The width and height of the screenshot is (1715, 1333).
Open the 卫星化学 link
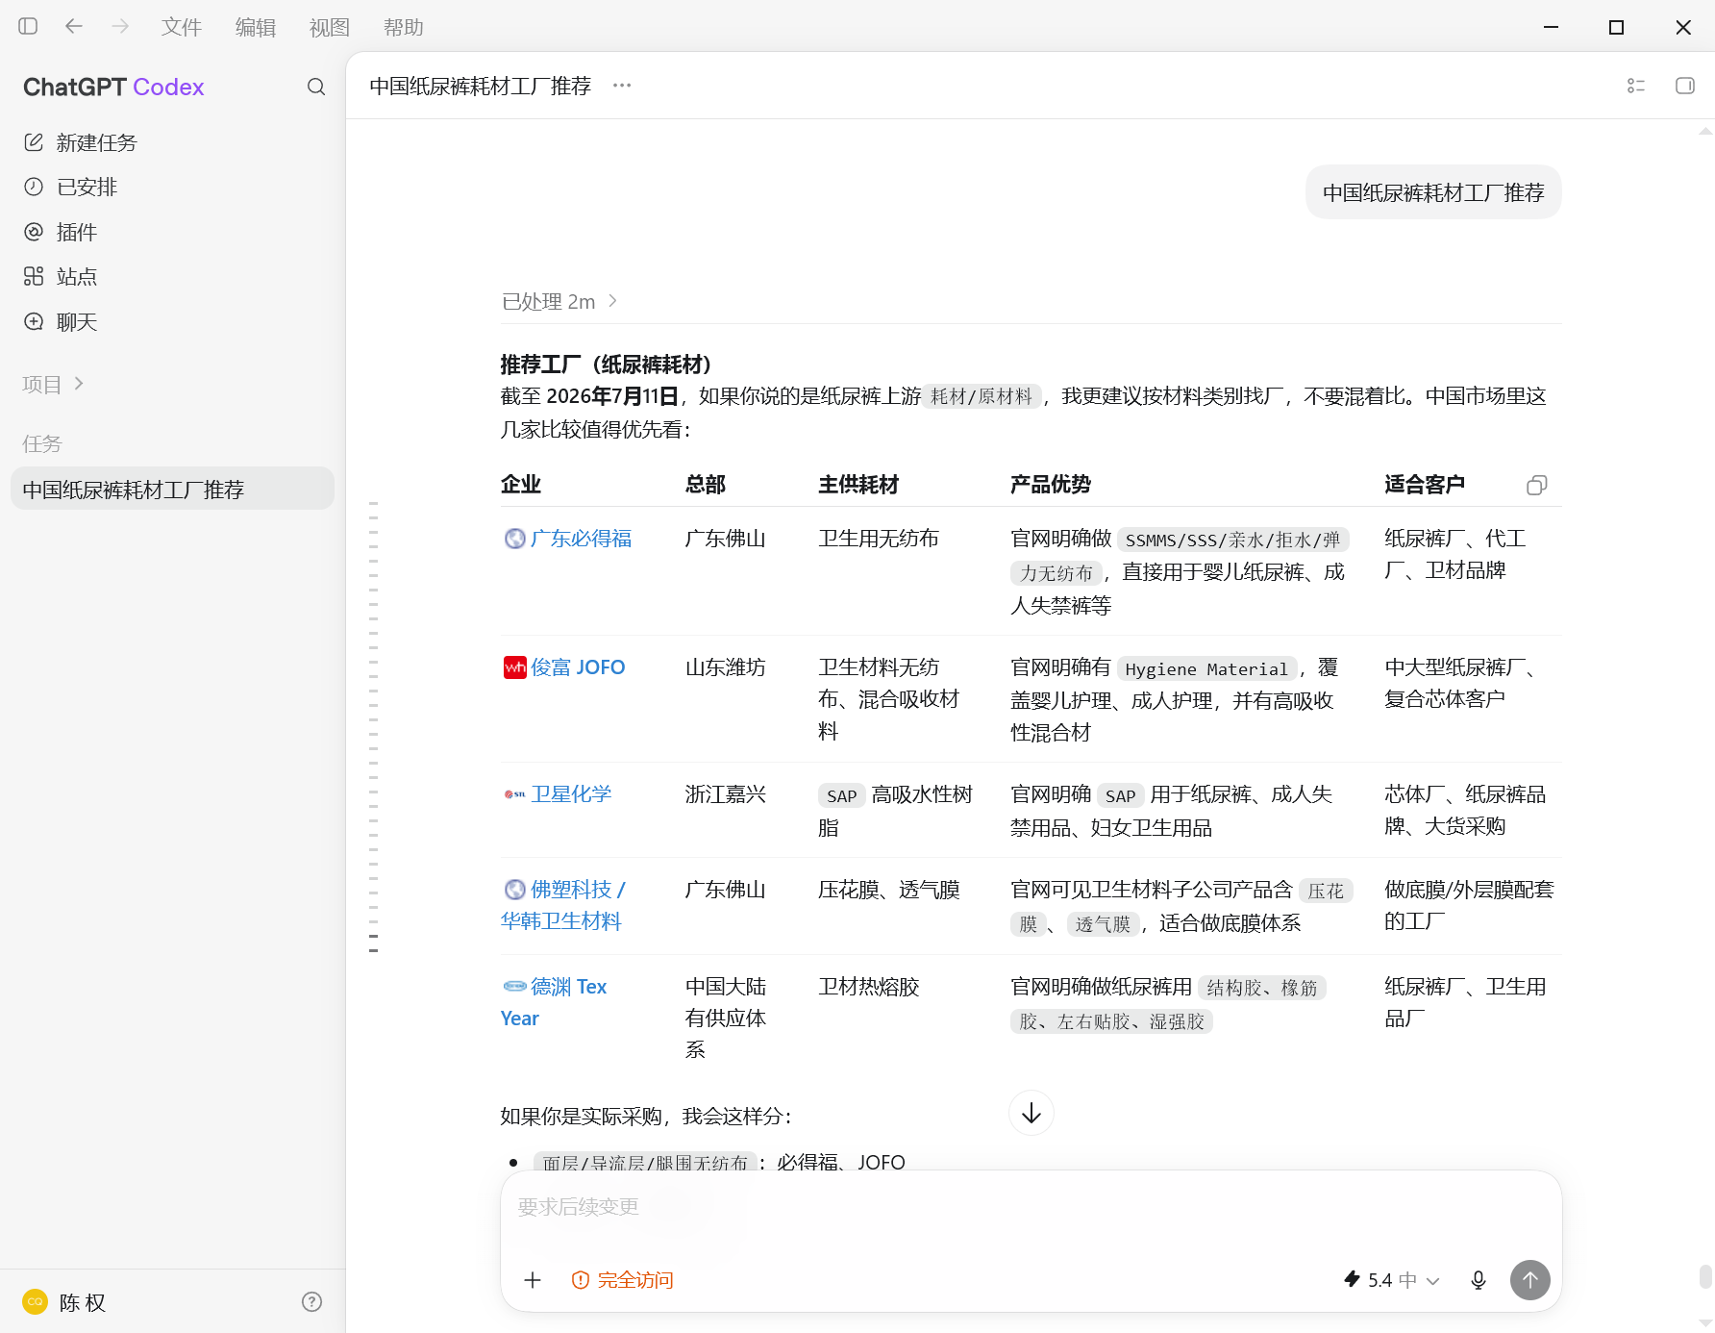click(x=571, y=794)
